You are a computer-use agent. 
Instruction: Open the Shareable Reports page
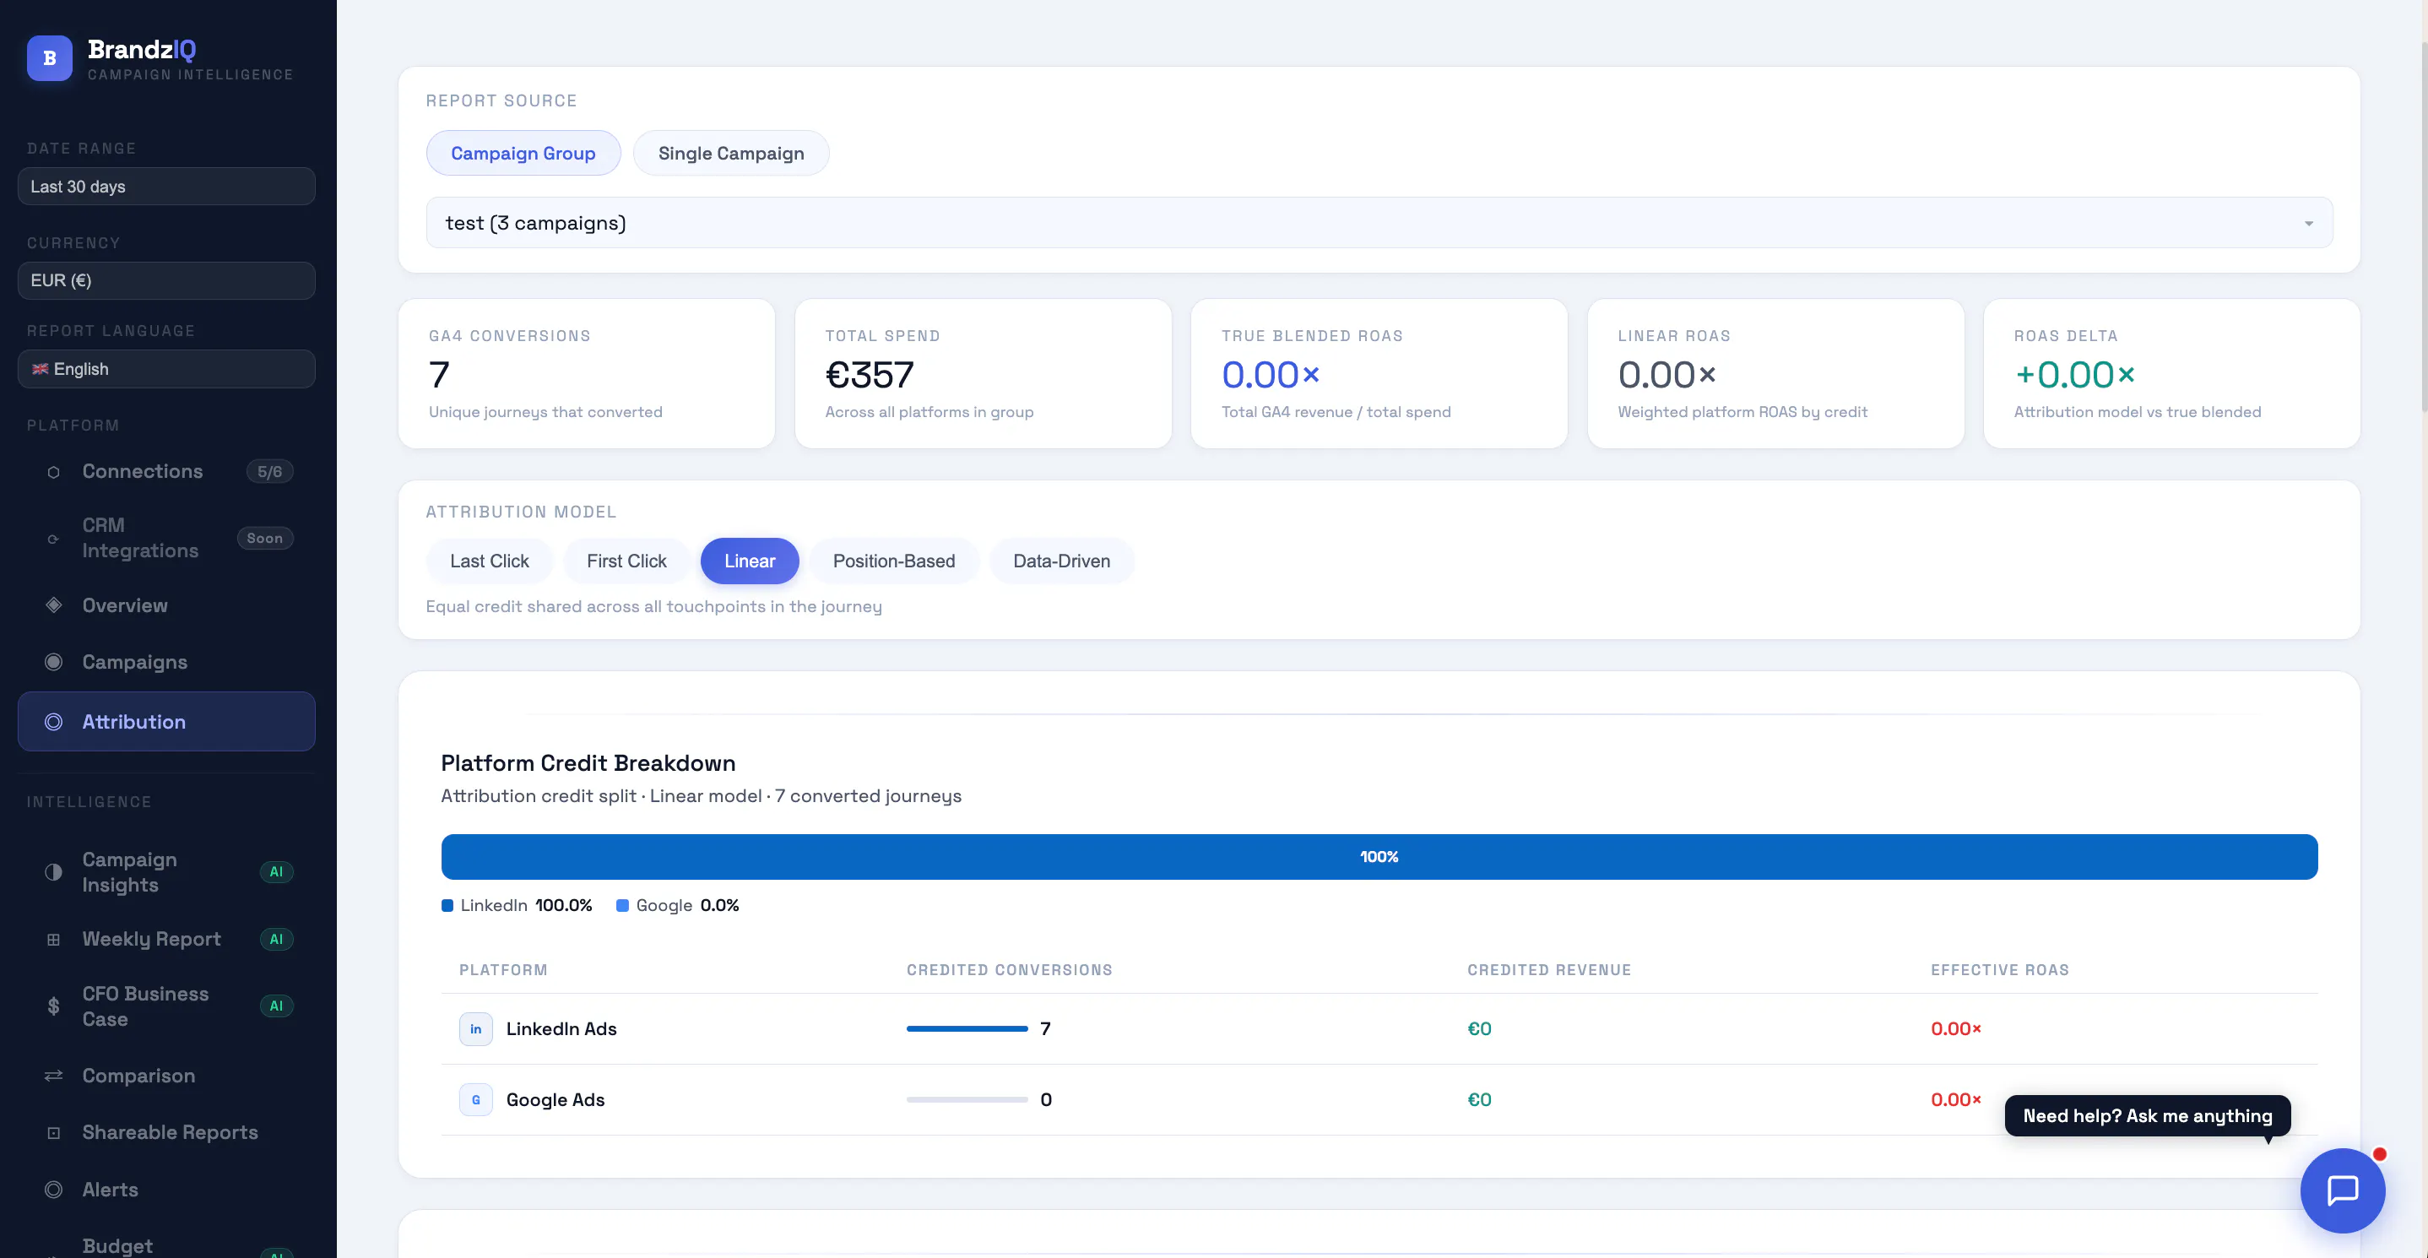(x=167, y=1133)
